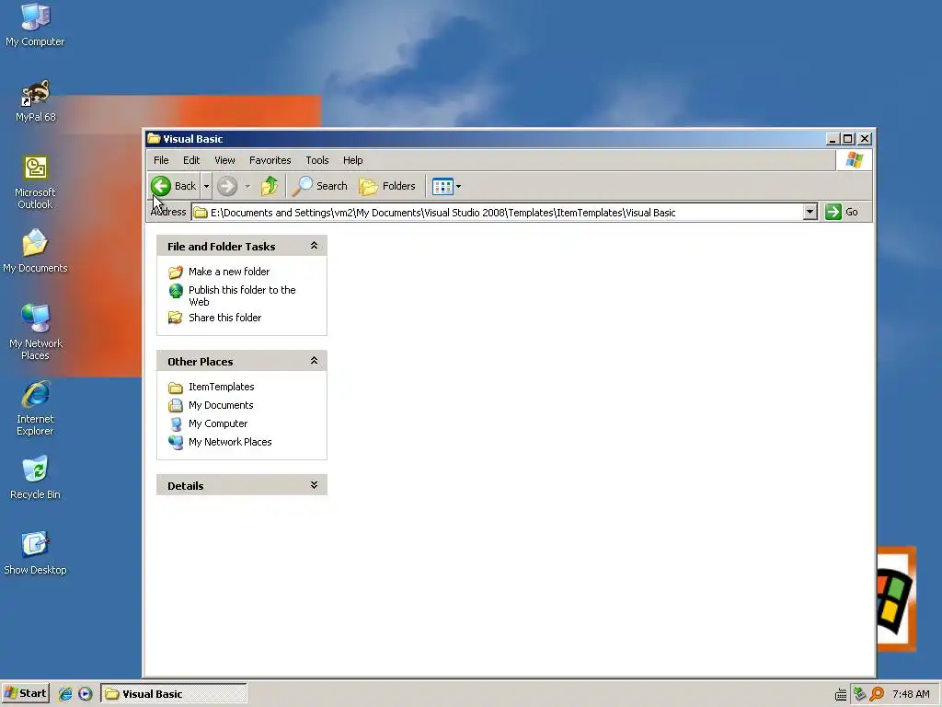Select My Network Places desktop icon

click(x=36, y=332)
